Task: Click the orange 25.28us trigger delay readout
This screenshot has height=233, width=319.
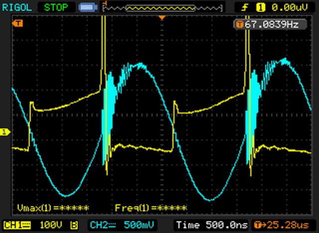Action: pos(283,225)
